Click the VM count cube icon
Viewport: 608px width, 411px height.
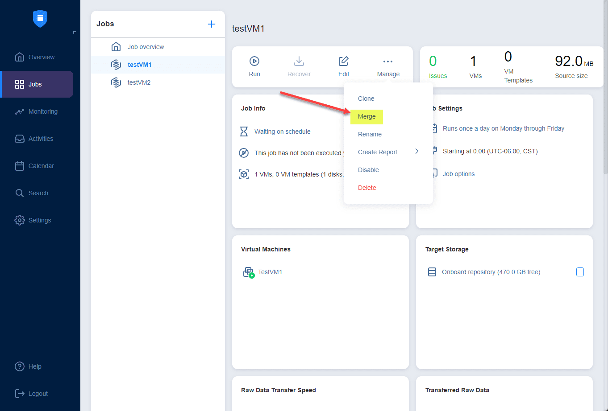[x=244, y=174]
